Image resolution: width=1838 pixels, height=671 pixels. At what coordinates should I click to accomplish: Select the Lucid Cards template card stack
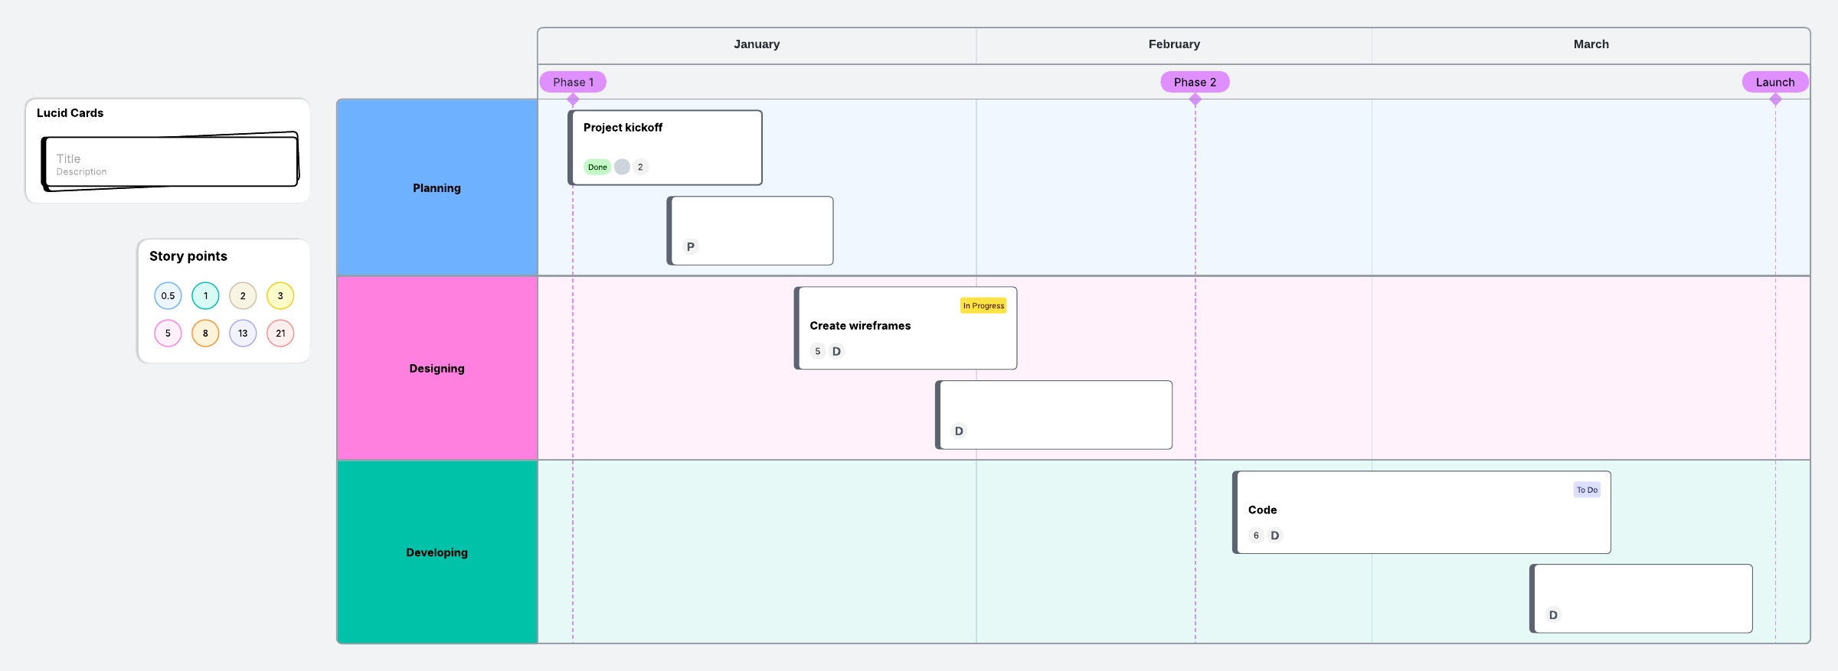click(170, 161)
